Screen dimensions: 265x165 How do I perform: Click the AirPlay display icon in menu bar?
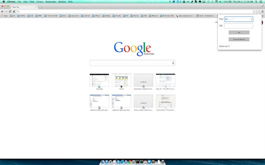pyautogui.click(x=204, y=2)
